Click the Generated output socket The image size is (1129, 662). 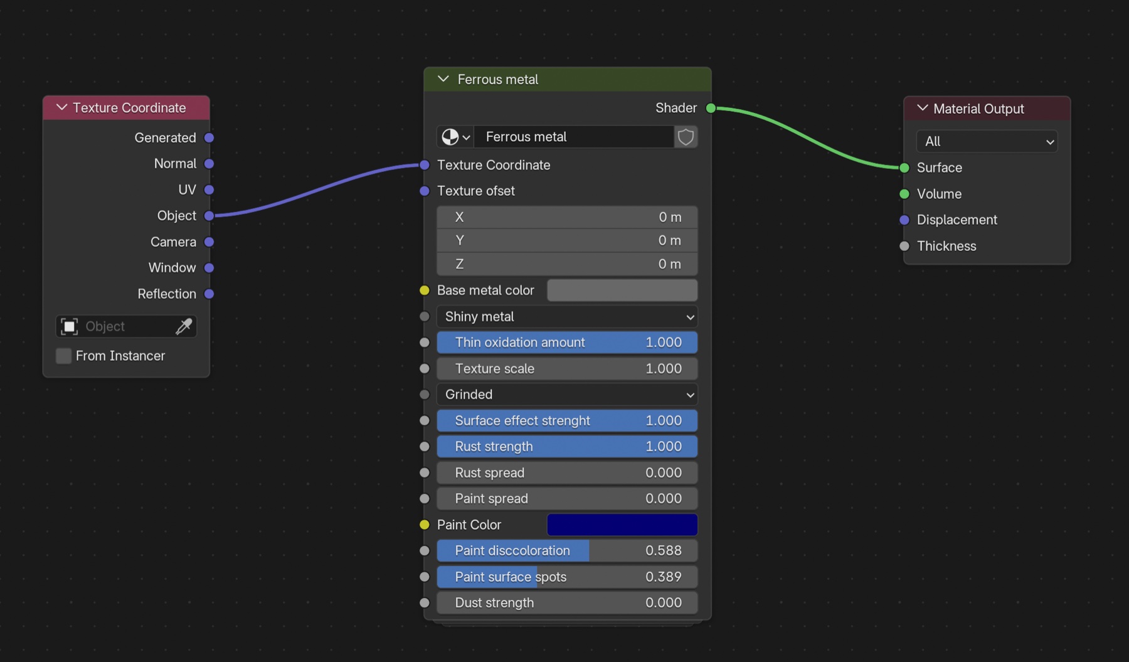tap(209, 137)
